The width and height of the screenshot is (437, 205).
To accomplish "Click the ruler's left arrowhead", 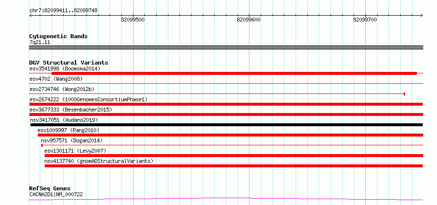I will [x=31, y=15].
